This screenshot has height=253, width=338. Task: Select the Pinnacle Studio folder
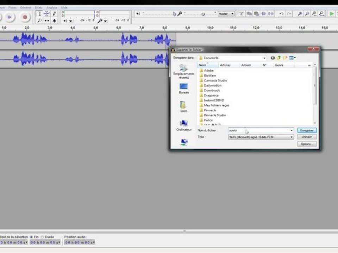point(213,115)
